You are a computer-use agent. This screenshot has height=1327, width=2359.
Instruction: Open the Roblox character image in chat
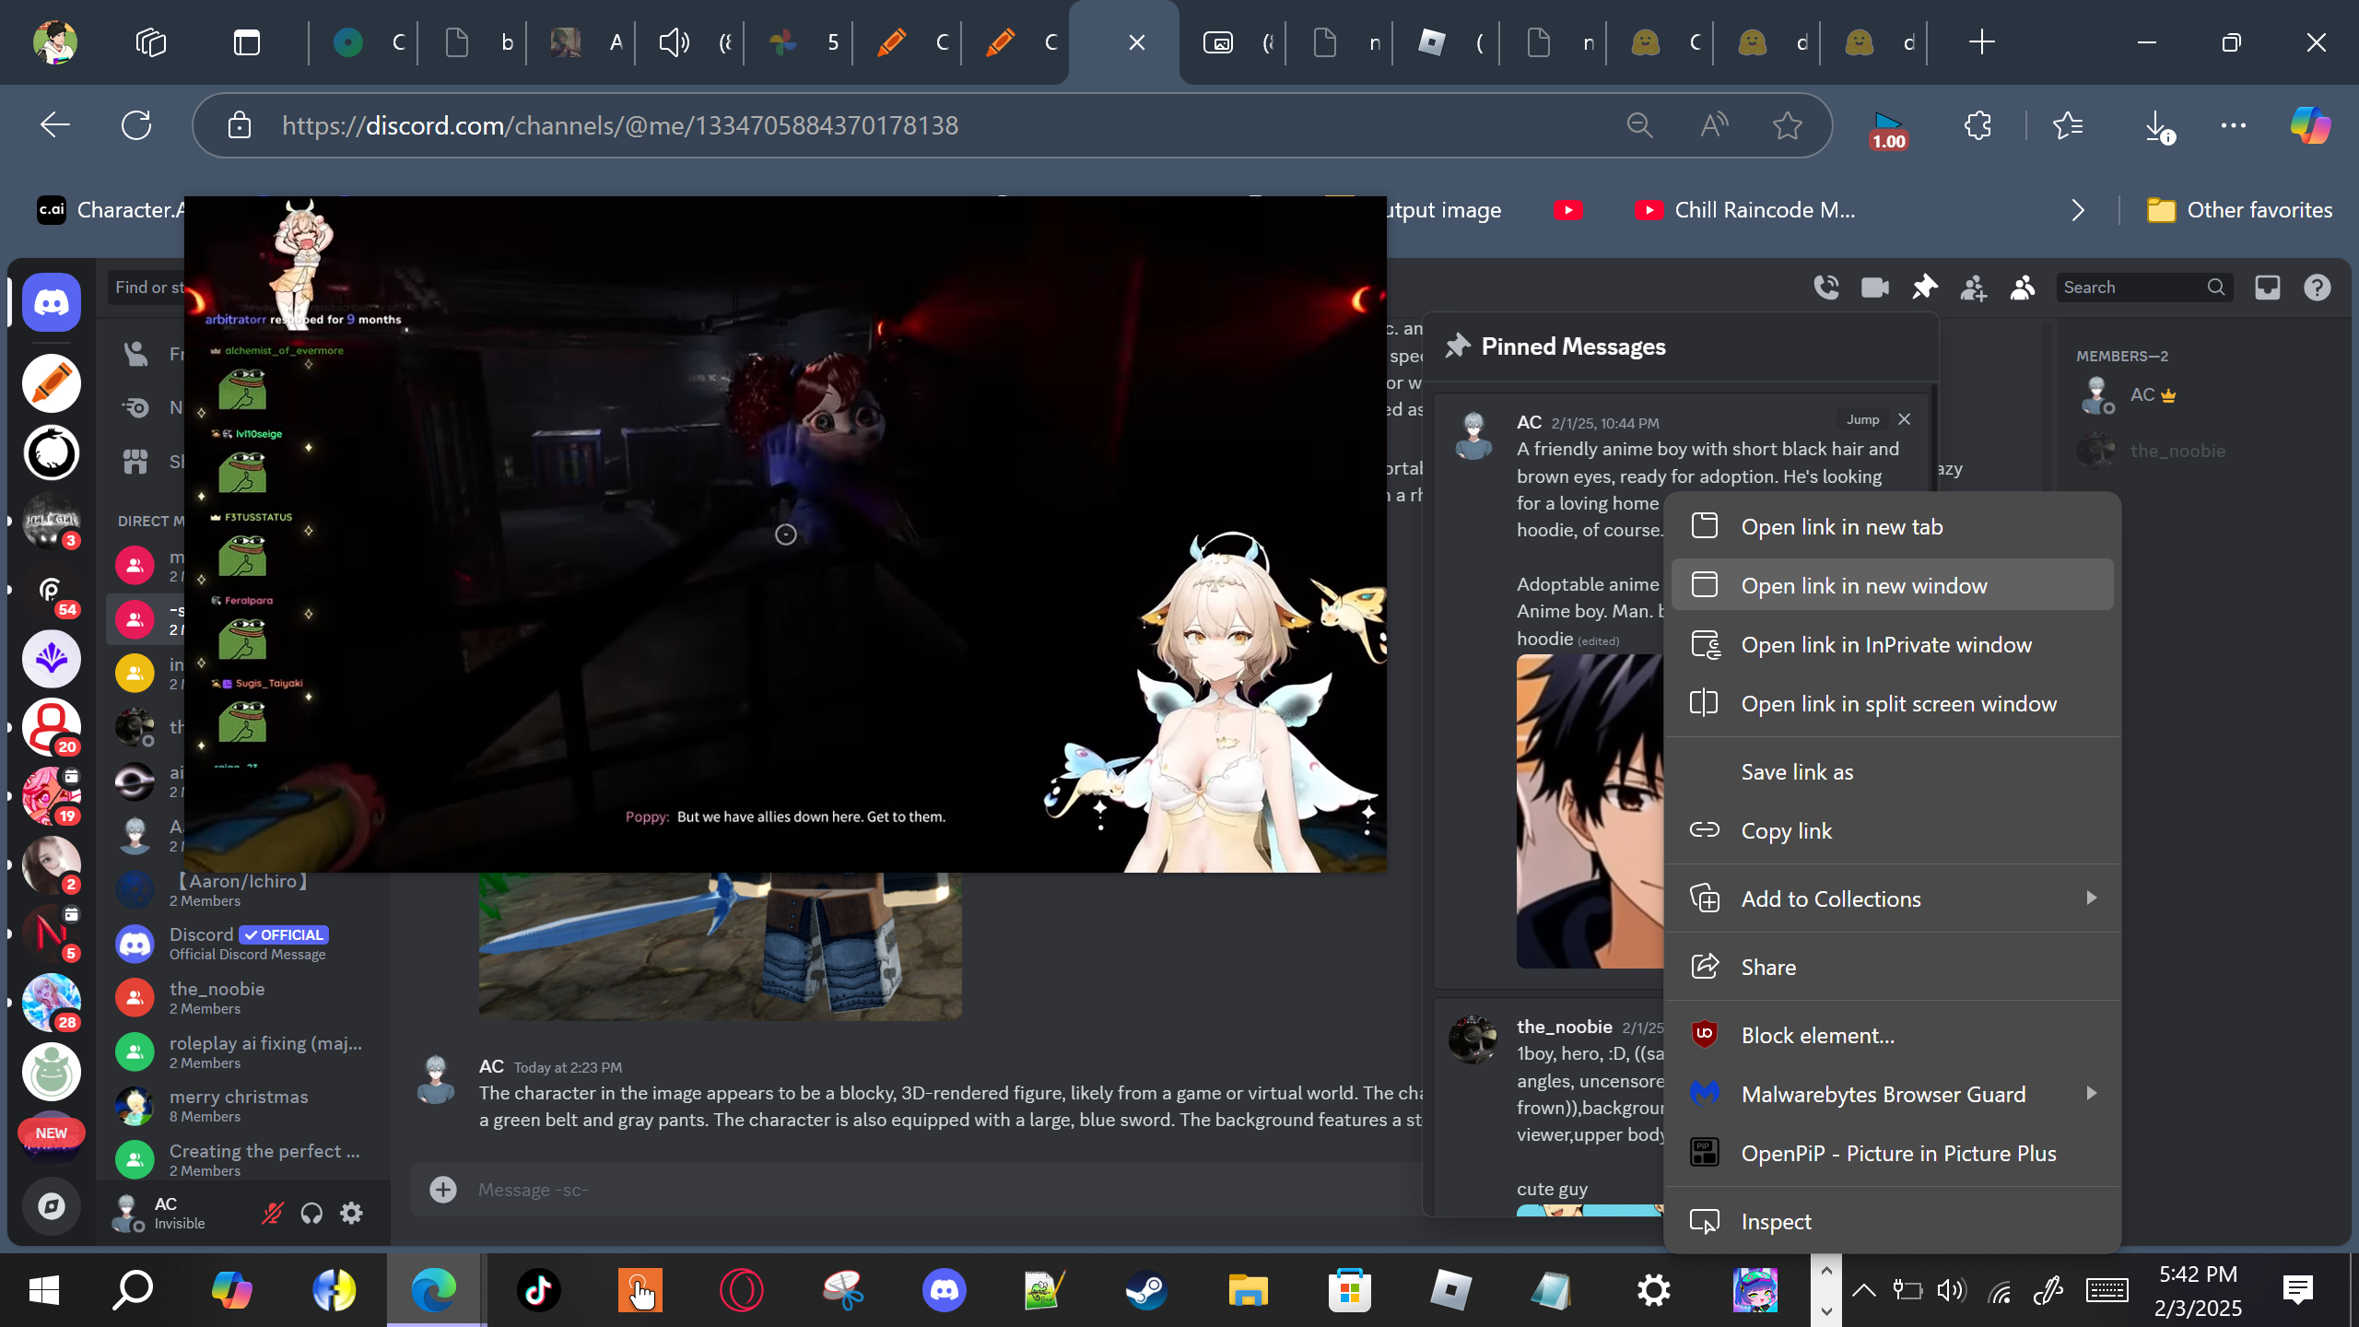[721, 946]
